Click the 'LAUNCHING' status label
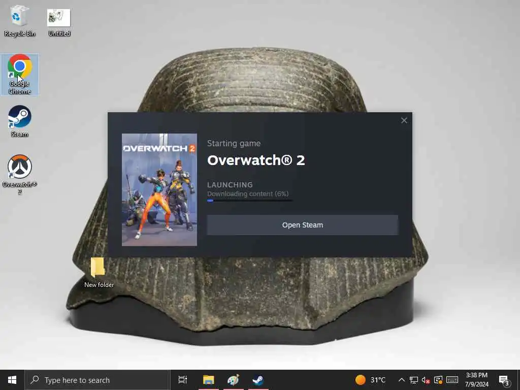The height and width of the screenshot is (390, 520). click(230, 185)
